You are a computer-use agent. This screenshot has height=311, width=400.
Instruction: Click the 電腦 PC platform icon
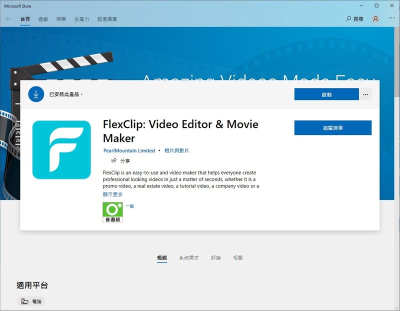point(24,301)
